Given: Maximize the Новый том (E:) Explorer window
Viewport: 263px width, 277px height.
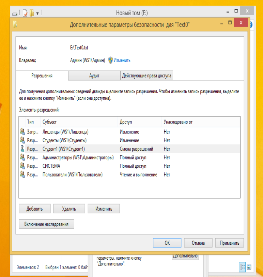Looking at the screenshot, I should point(236,11).
